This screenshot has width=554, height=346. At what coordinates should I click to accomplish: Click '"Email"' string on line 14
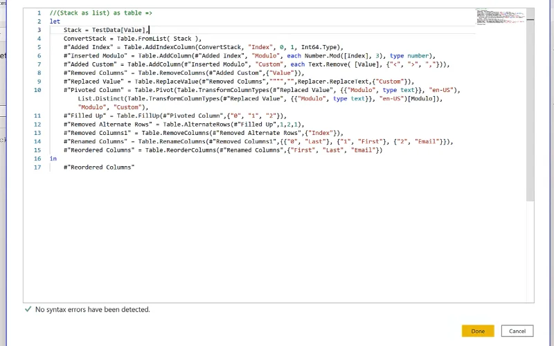point(427,142)
